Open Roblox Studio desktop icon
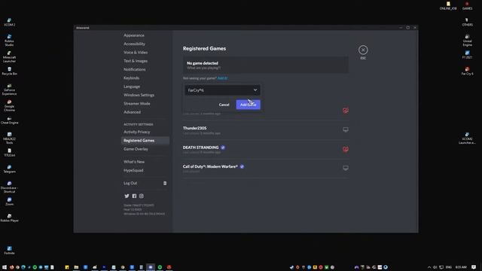This screenshot has width=482, height=271. click(9, 40)
